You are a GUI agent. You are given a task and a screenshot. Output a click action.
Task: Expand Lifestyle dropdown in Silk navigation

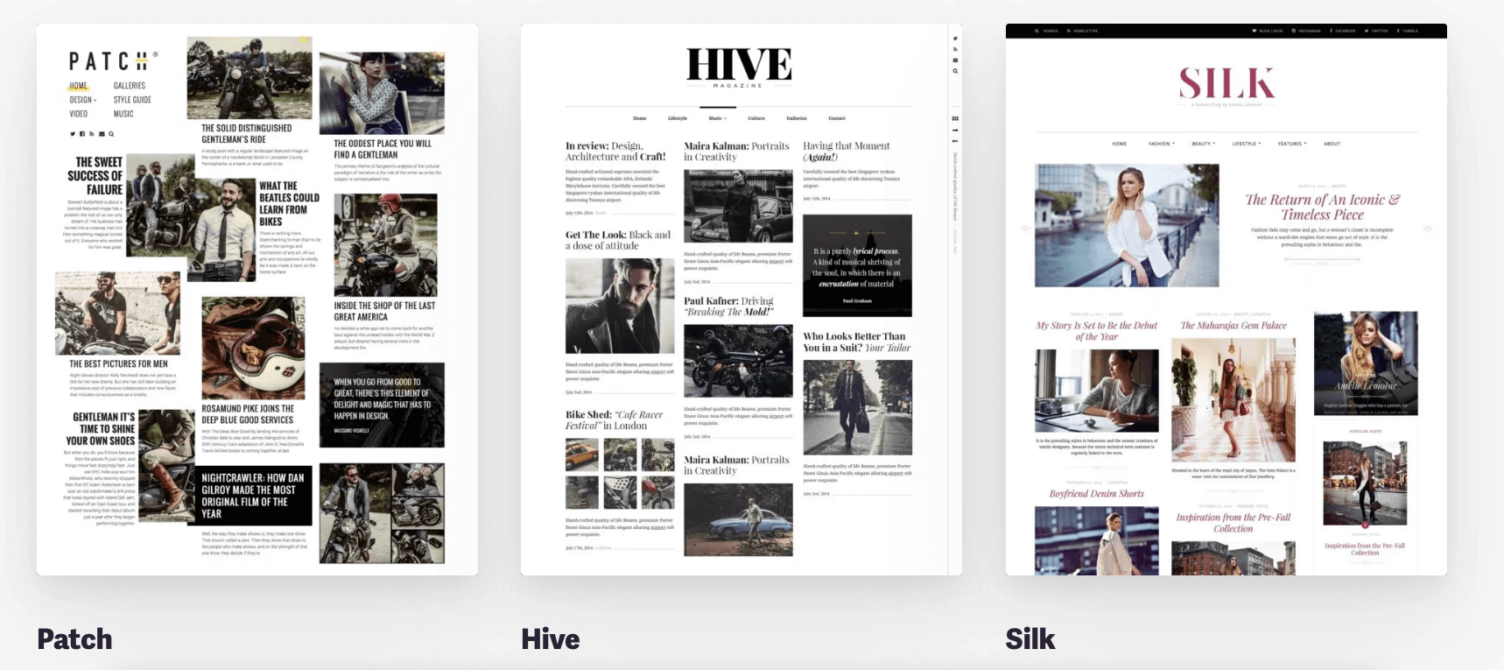click(x=1247, y=144)
